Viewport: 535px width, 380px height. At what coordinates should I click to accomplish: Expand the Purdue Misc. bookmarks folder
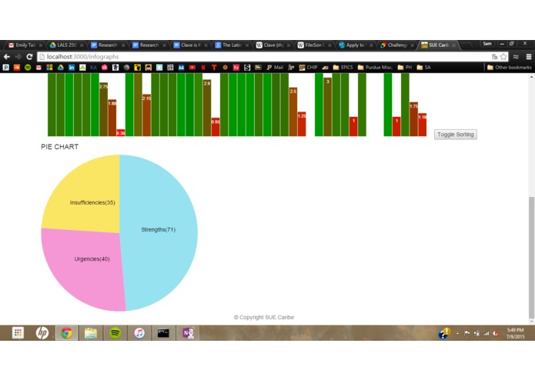click(375, 68)
